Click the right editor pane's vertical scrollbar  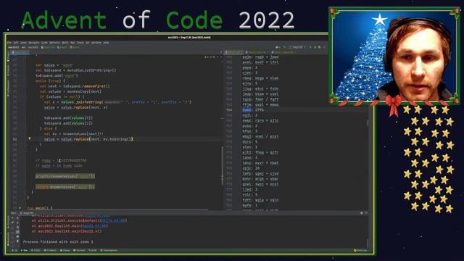pyautogui.click(x=368, y=123)
